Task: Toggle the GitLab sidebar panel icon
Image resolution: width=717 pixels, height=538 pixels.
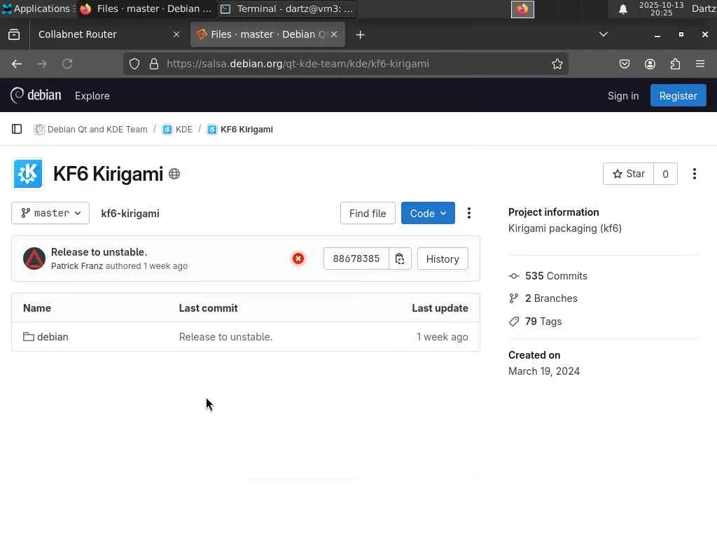Action: (x=17, y=129)
